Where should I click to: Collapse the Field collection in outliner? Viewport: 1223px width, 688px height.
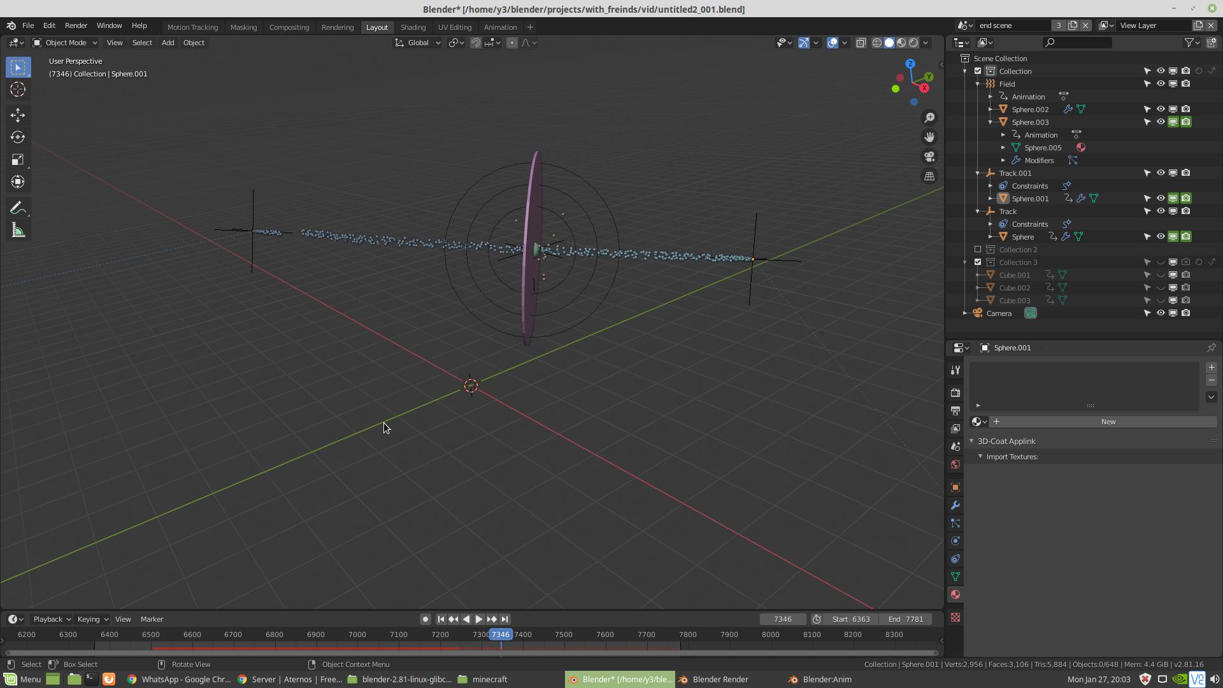click(978, 83)
